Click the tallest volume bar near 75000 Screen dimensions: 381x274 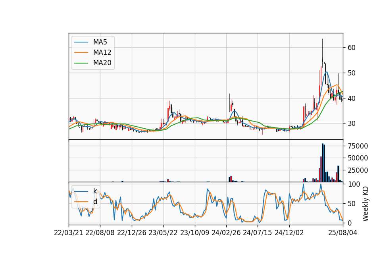pyautogui.click(x=323, y=163)
